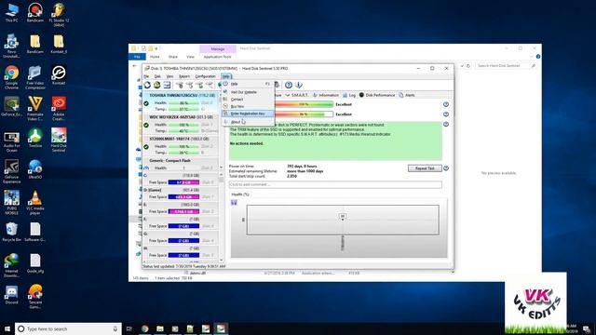The image size is (596, 335).
Task: Select Contact in the Help menu
Action: click(x=249, y=100)
